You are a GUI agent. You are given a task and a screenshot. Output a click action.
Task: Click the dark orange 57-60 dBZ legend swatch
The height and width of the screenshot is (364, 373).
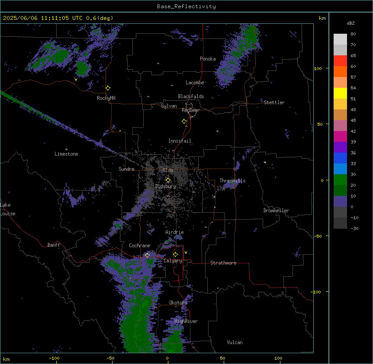click(340, 71)
